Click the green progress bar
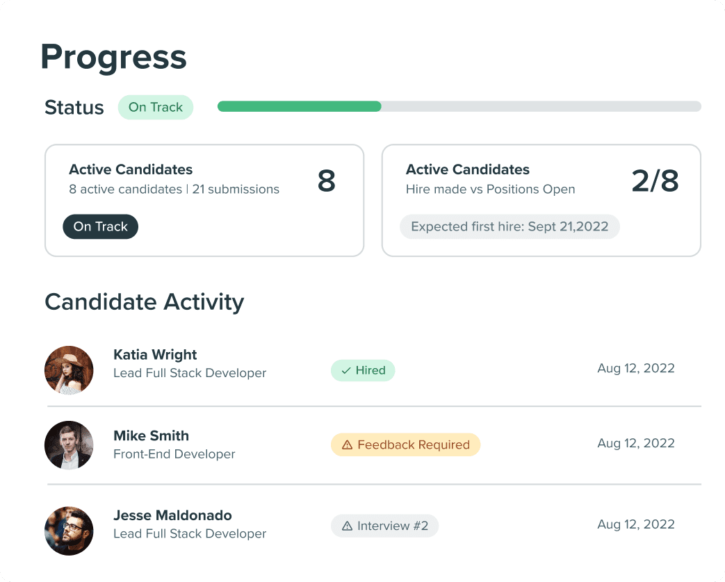 [x=299, y=106]
